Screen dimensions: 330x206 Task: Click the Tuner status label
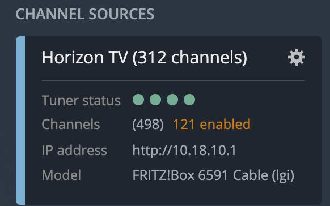(x=81, y=100)
